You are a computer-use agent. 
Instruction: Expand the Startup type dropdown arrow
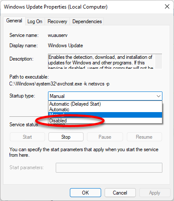(x=159, y=96)
